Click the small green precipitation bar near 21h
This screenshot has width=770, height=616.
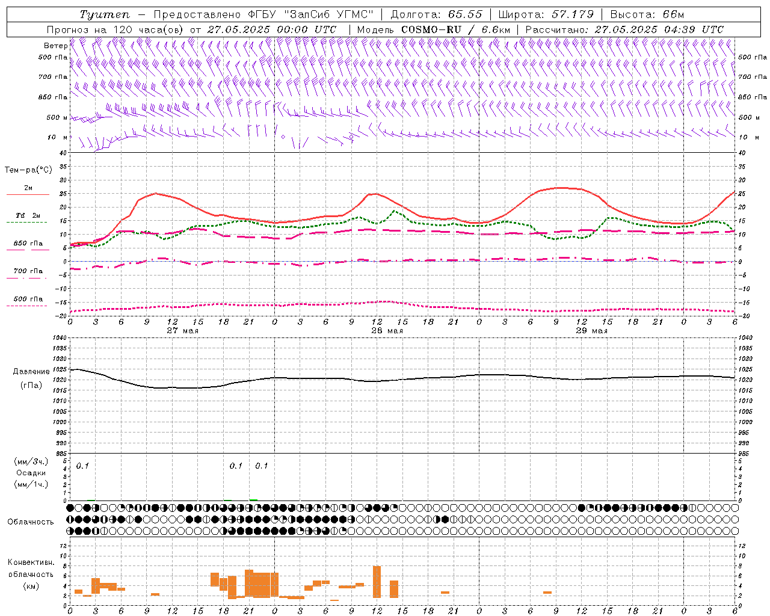[253, 499]
